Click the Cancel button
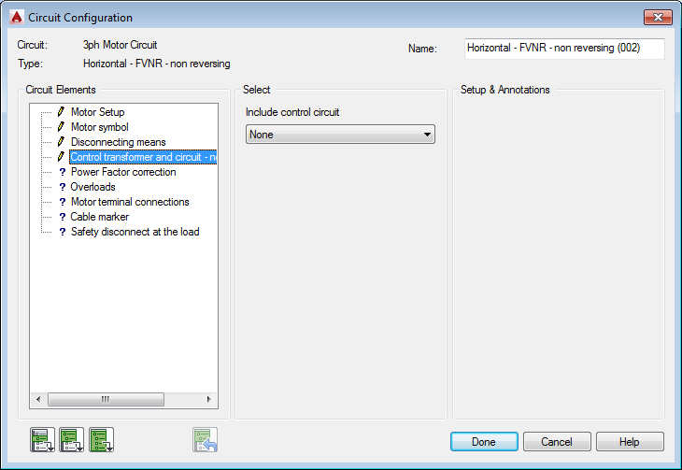682x470 pixels. (x=557, y=441)
